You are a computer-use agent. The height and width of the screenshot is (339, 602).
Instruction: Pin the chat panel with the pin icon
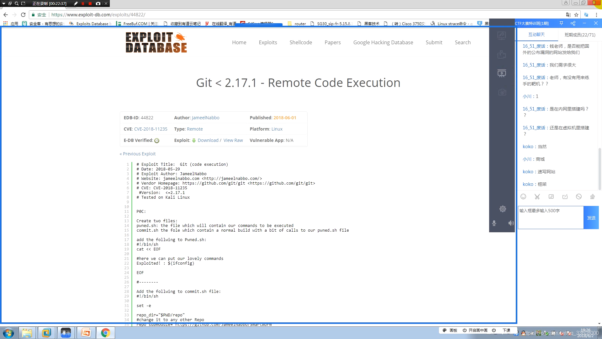click(561, 23)
